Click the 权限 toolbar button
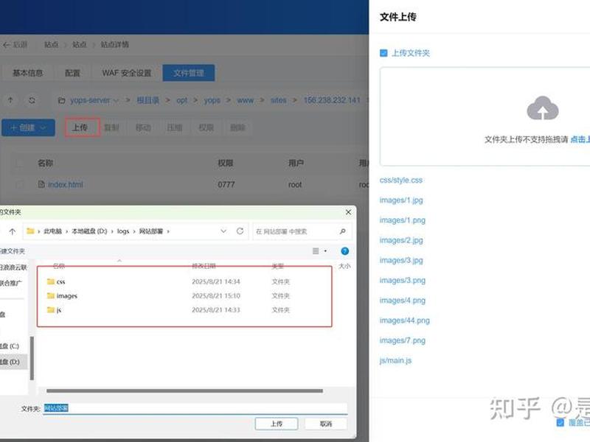 coord(206,127)
